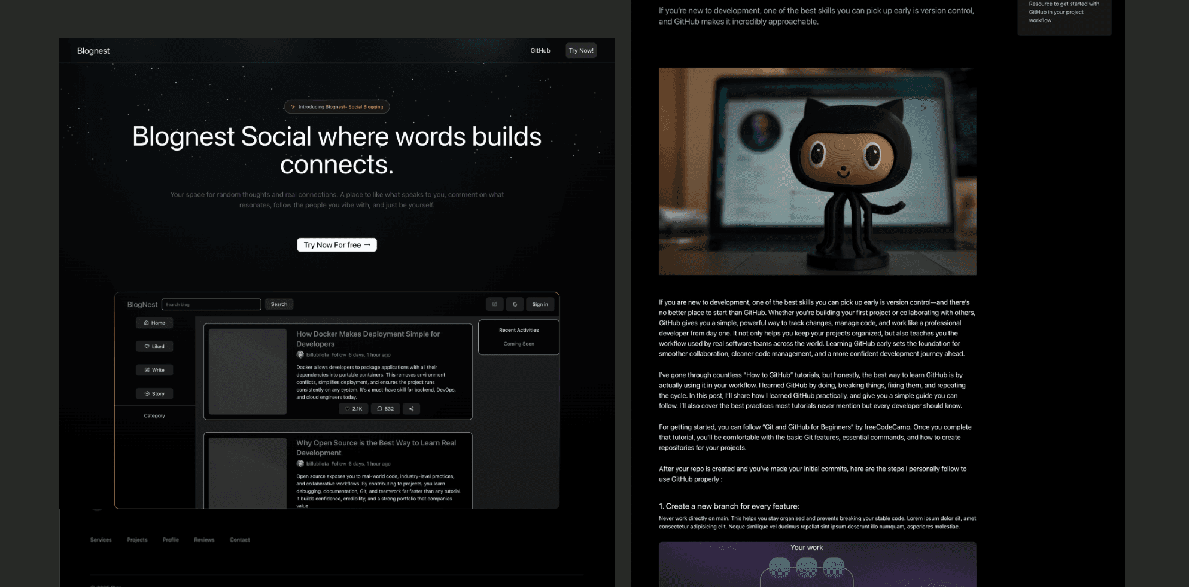Click the GitHub Octocat article image
This screenshot has width=1189, height=587.
click(x=817, y=171)
